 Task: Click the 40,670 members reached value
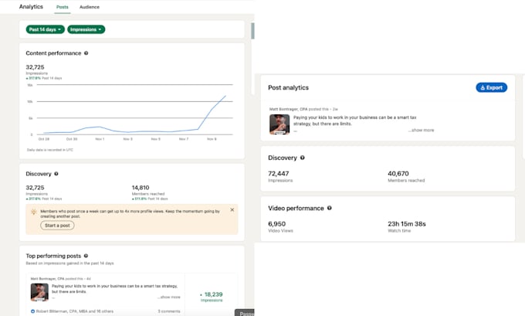click(398, 174)
